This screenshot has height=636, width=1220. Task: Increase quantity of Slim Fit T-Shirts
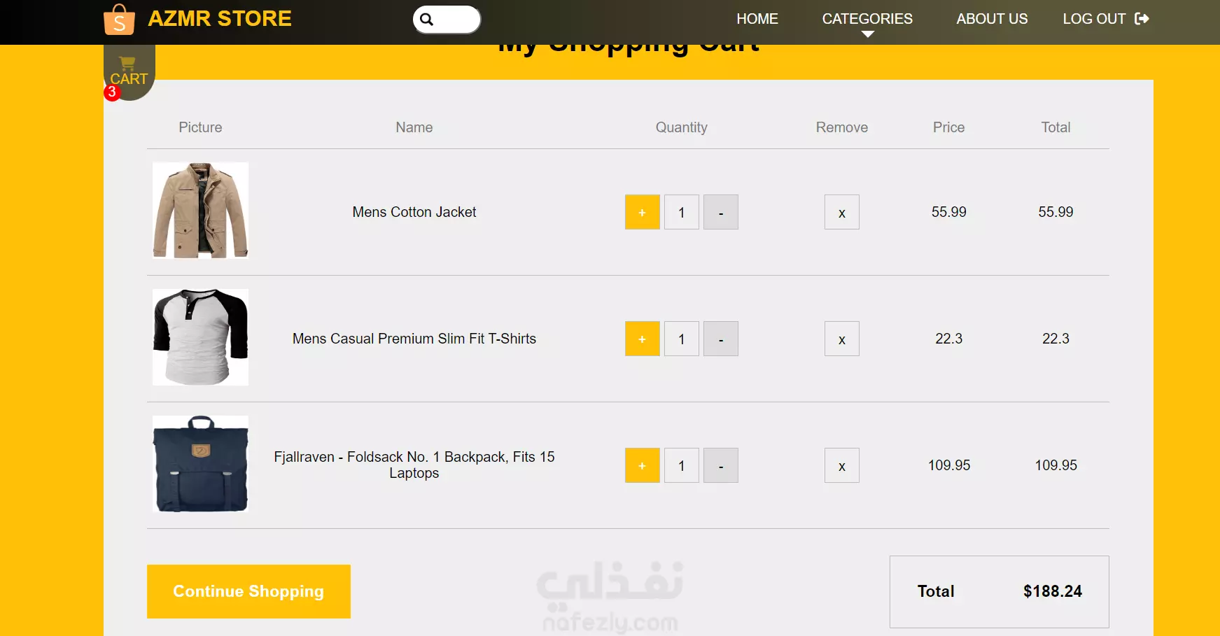tap(643, 339)
